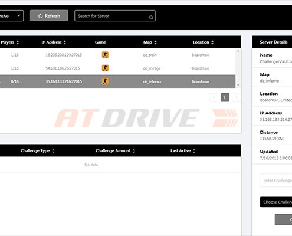Click Counter-Strike icon in de_train row
This screenshot has width=292, height=236.
105,55
